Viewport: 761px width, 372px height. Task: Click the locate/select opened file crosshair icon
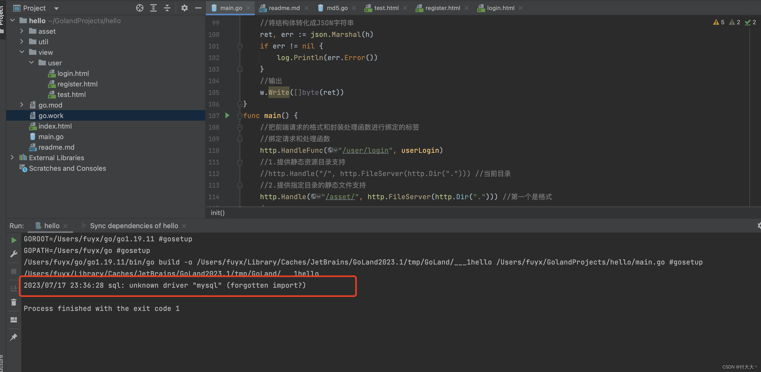[x=139, y=8]
